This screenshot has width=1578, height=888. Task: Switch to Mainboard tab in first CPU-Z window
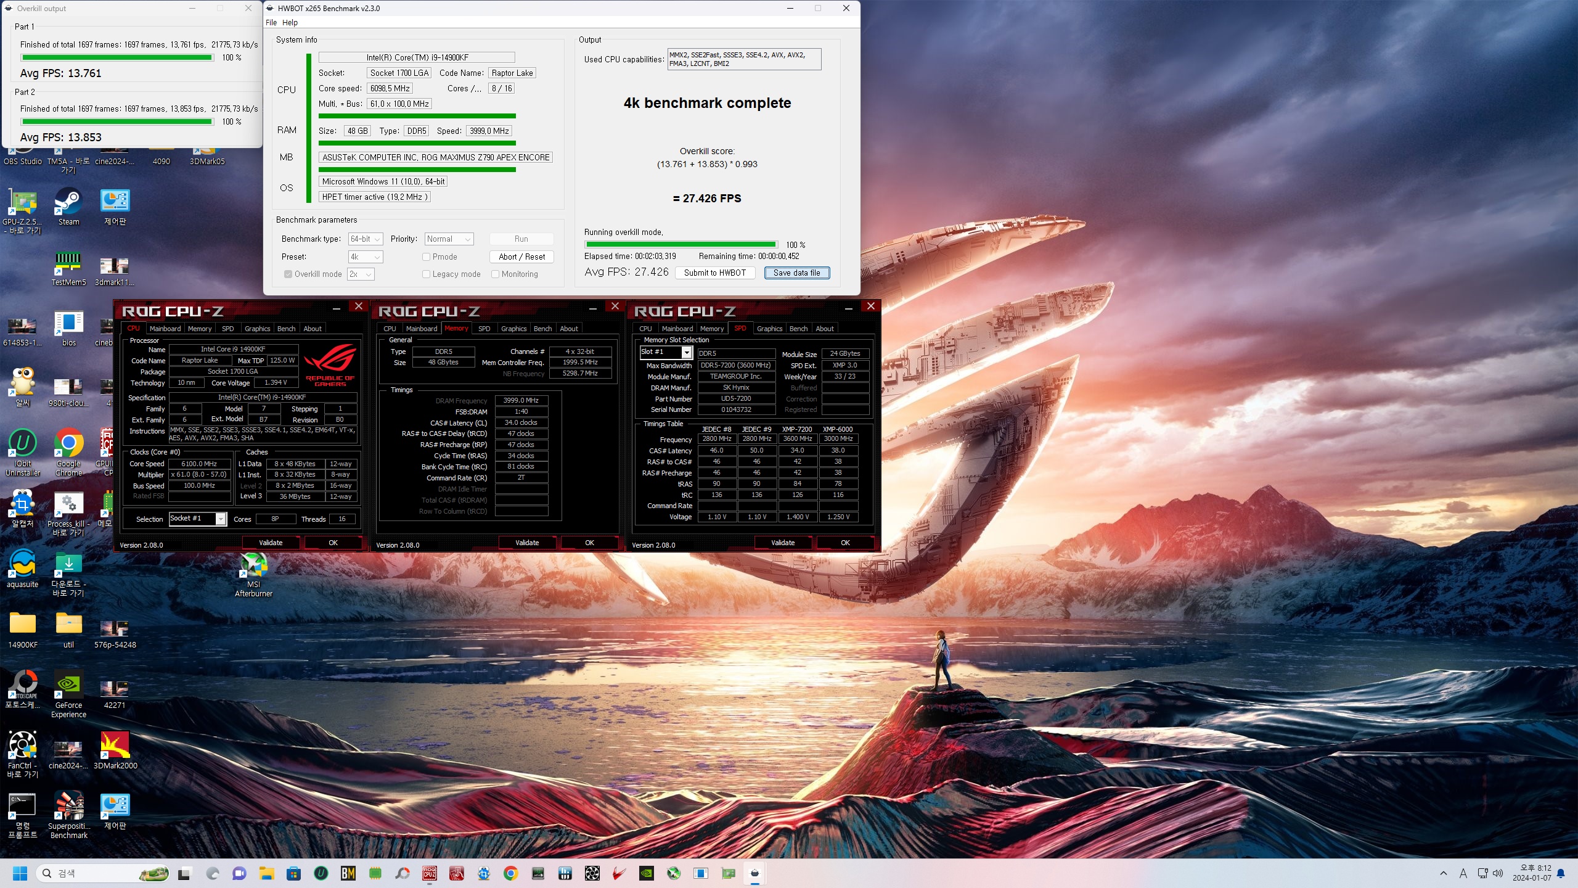pos(165,329)
